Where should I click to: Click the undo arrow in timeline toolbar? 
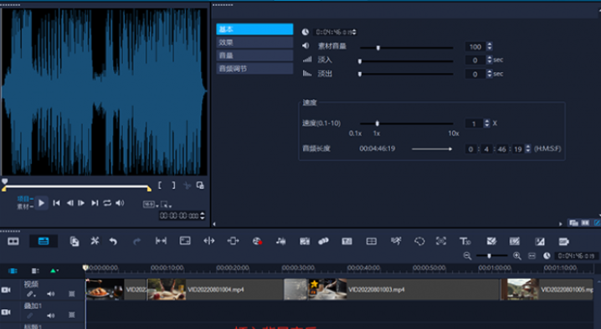click(113, 241)
